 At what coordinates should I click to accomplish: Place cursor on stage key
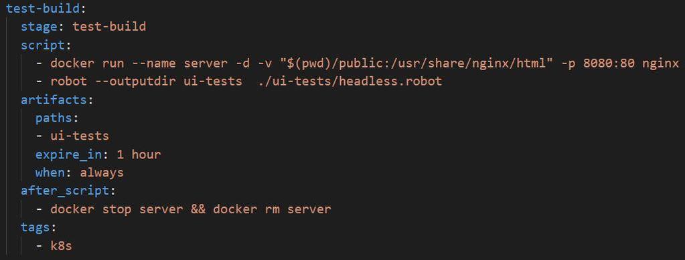pos(40,27)
